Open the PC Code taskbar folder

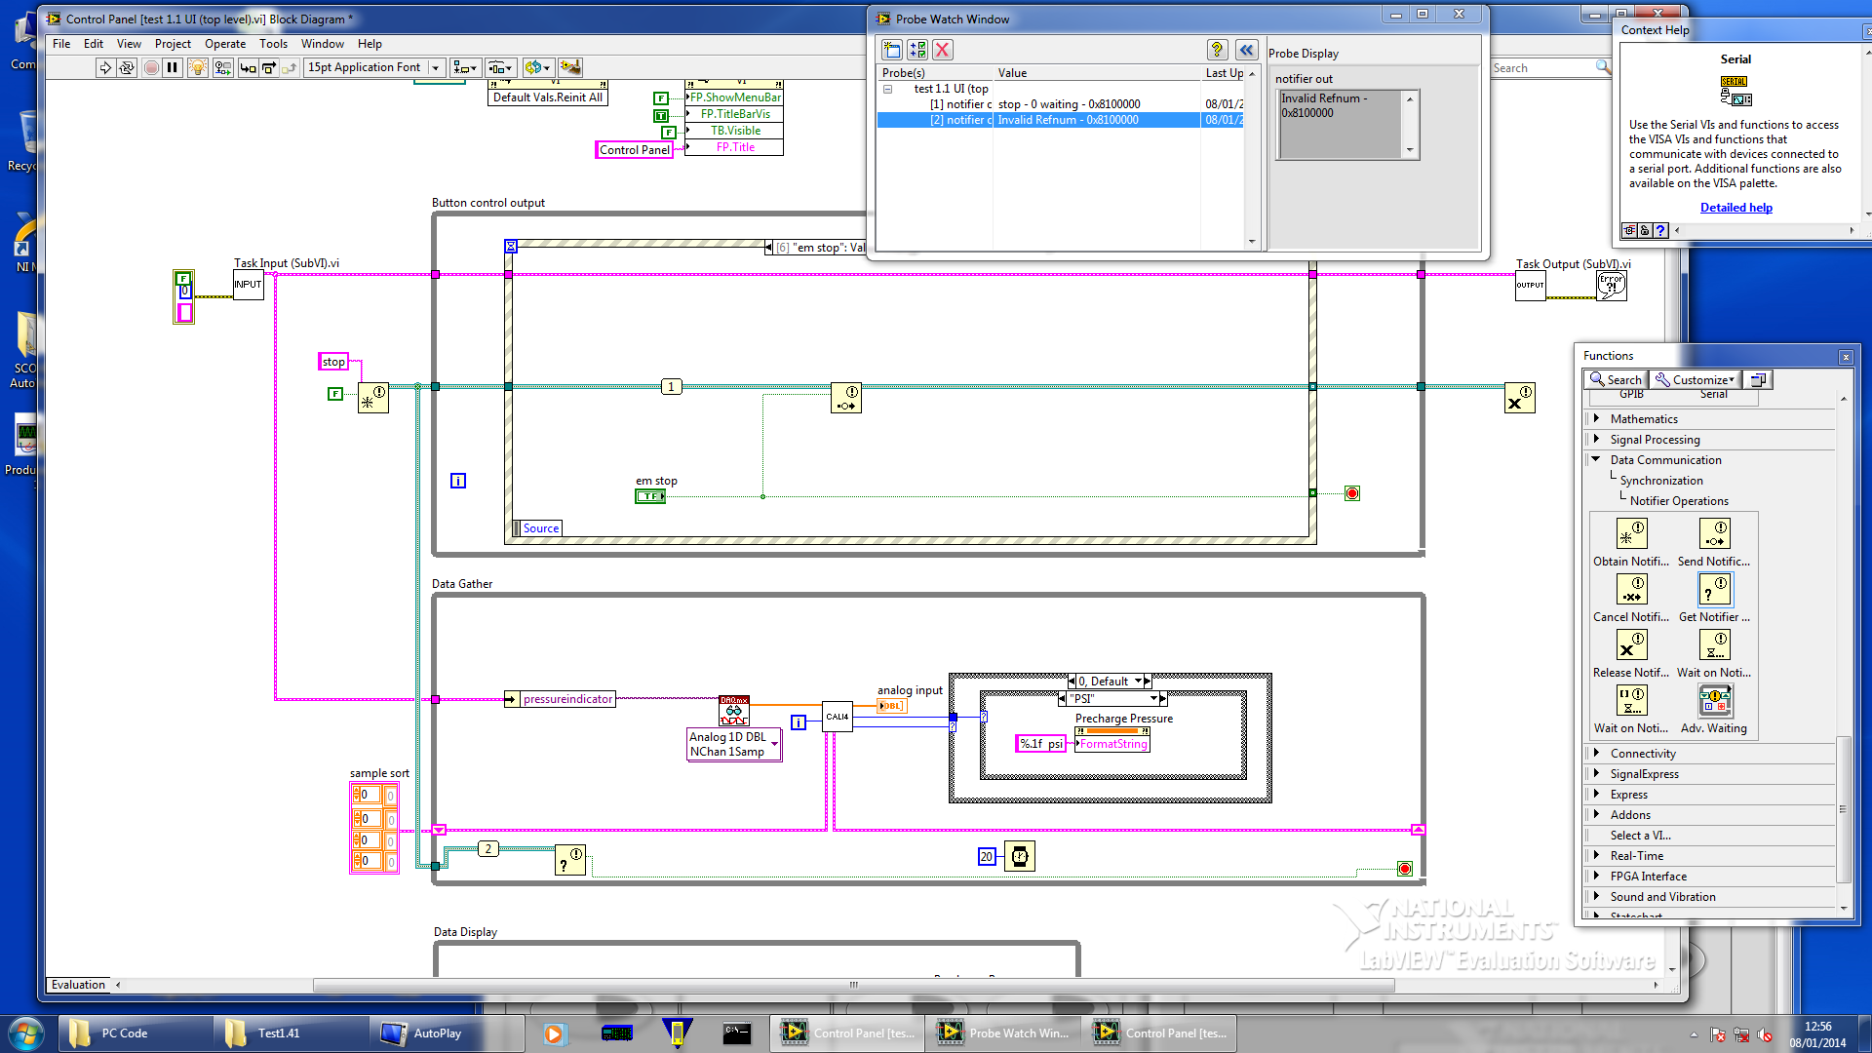coord(135,1033)
